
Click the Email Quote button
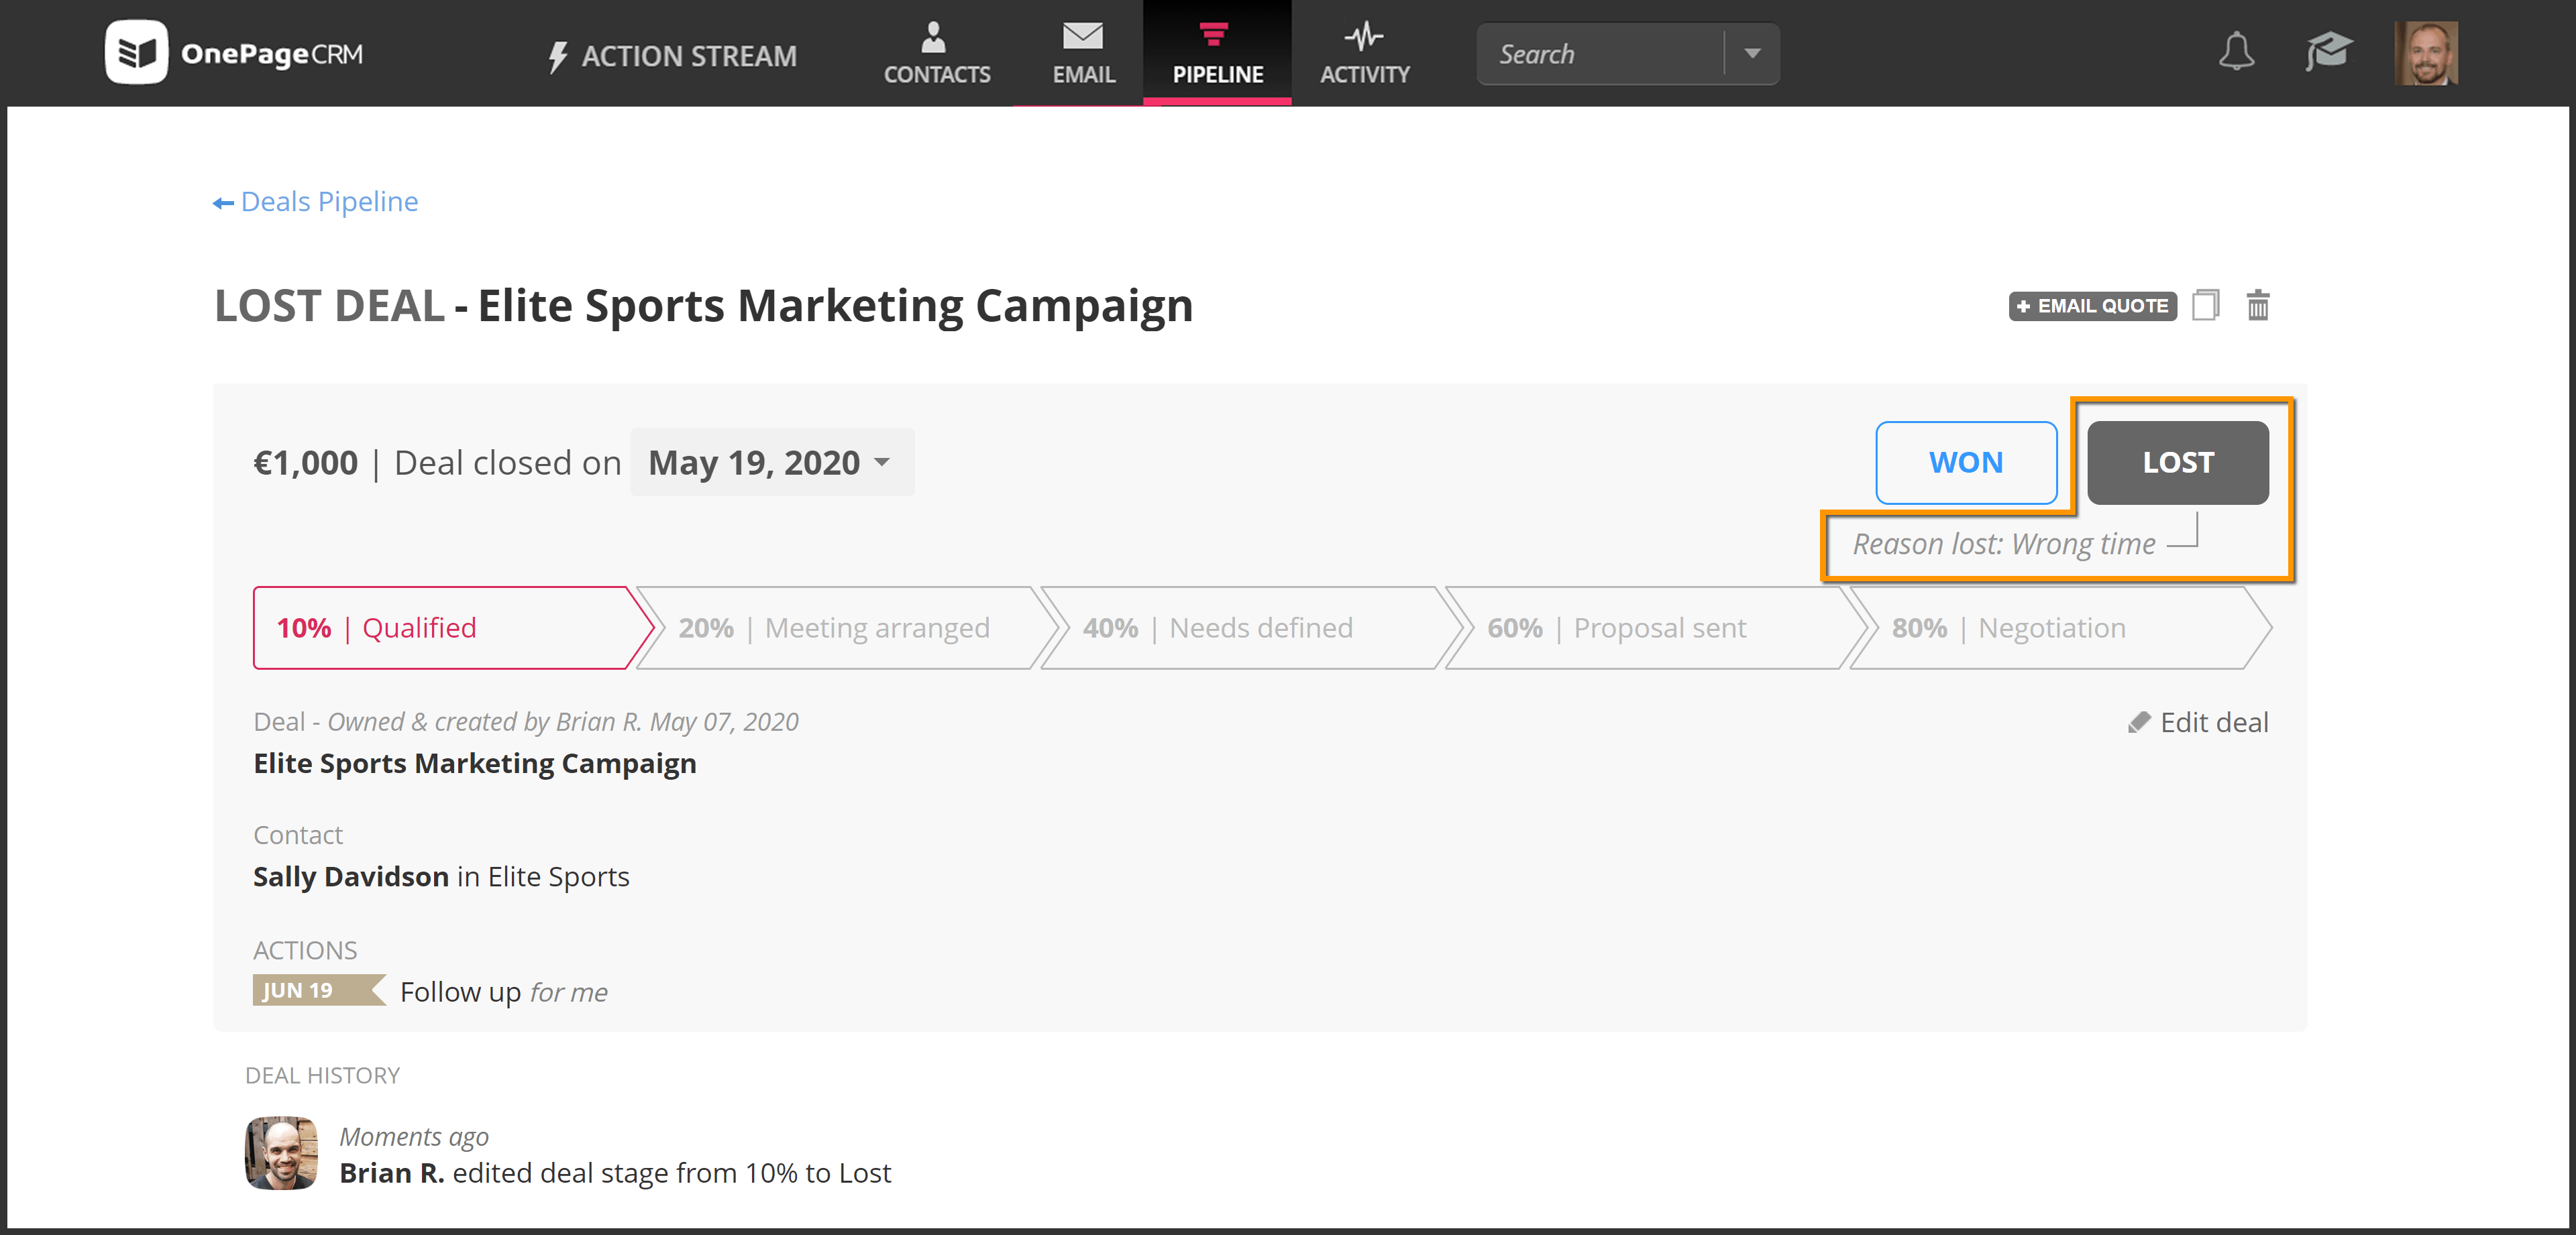click(x=2092, y=306)
